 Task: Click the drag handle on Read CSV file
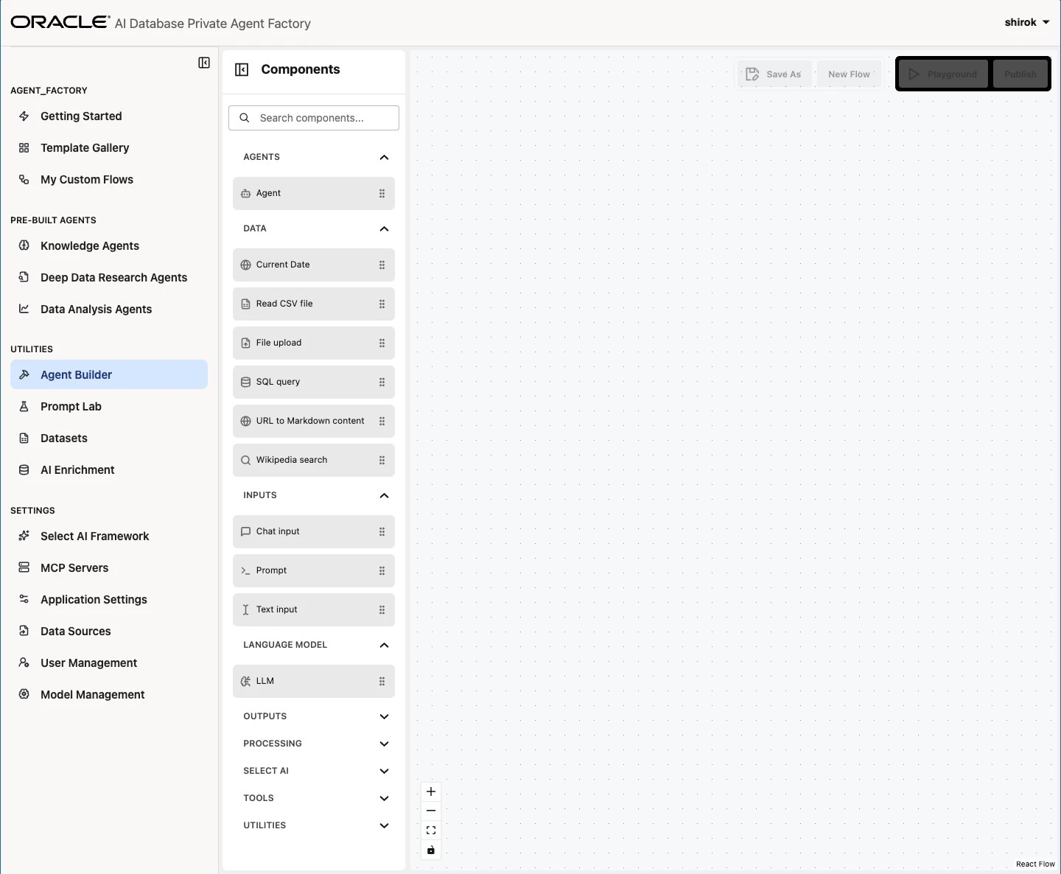[382, 304]
